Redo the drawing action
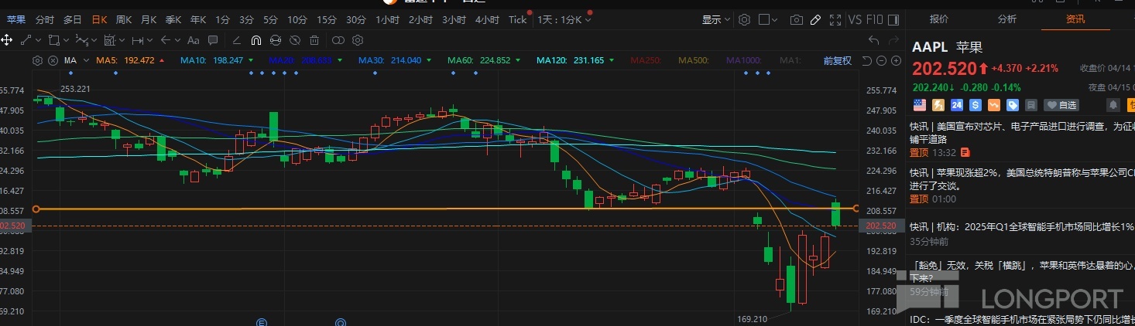The width and height of the screenshot is (1135, 326). [893, 40]
